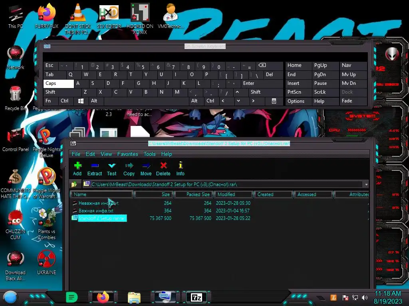The image size is (409, 306).
Task: Click the Move toolbar icon
Action: point(146,169)
